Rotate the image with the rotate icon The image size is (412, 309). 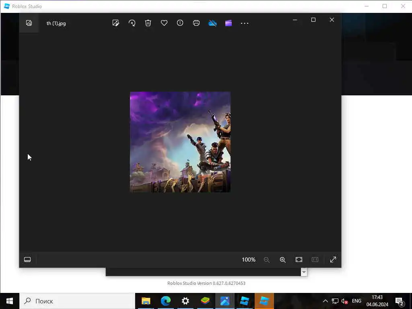(132, 23)
